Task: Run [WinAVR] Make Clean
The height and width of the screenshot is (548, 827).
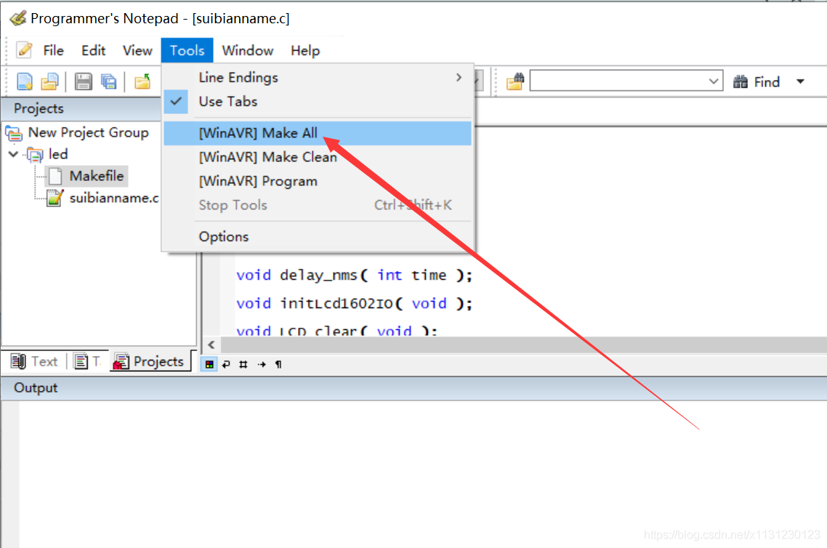Action: 318,157
